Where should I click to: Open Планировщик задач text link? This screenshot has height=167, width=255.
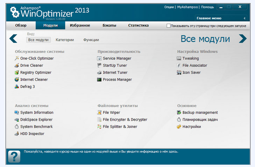[200, 120]
